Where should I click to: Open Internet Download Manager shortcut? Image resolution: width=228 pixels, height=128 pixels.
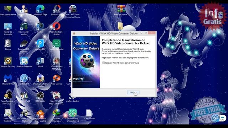[x=56, y=115]
